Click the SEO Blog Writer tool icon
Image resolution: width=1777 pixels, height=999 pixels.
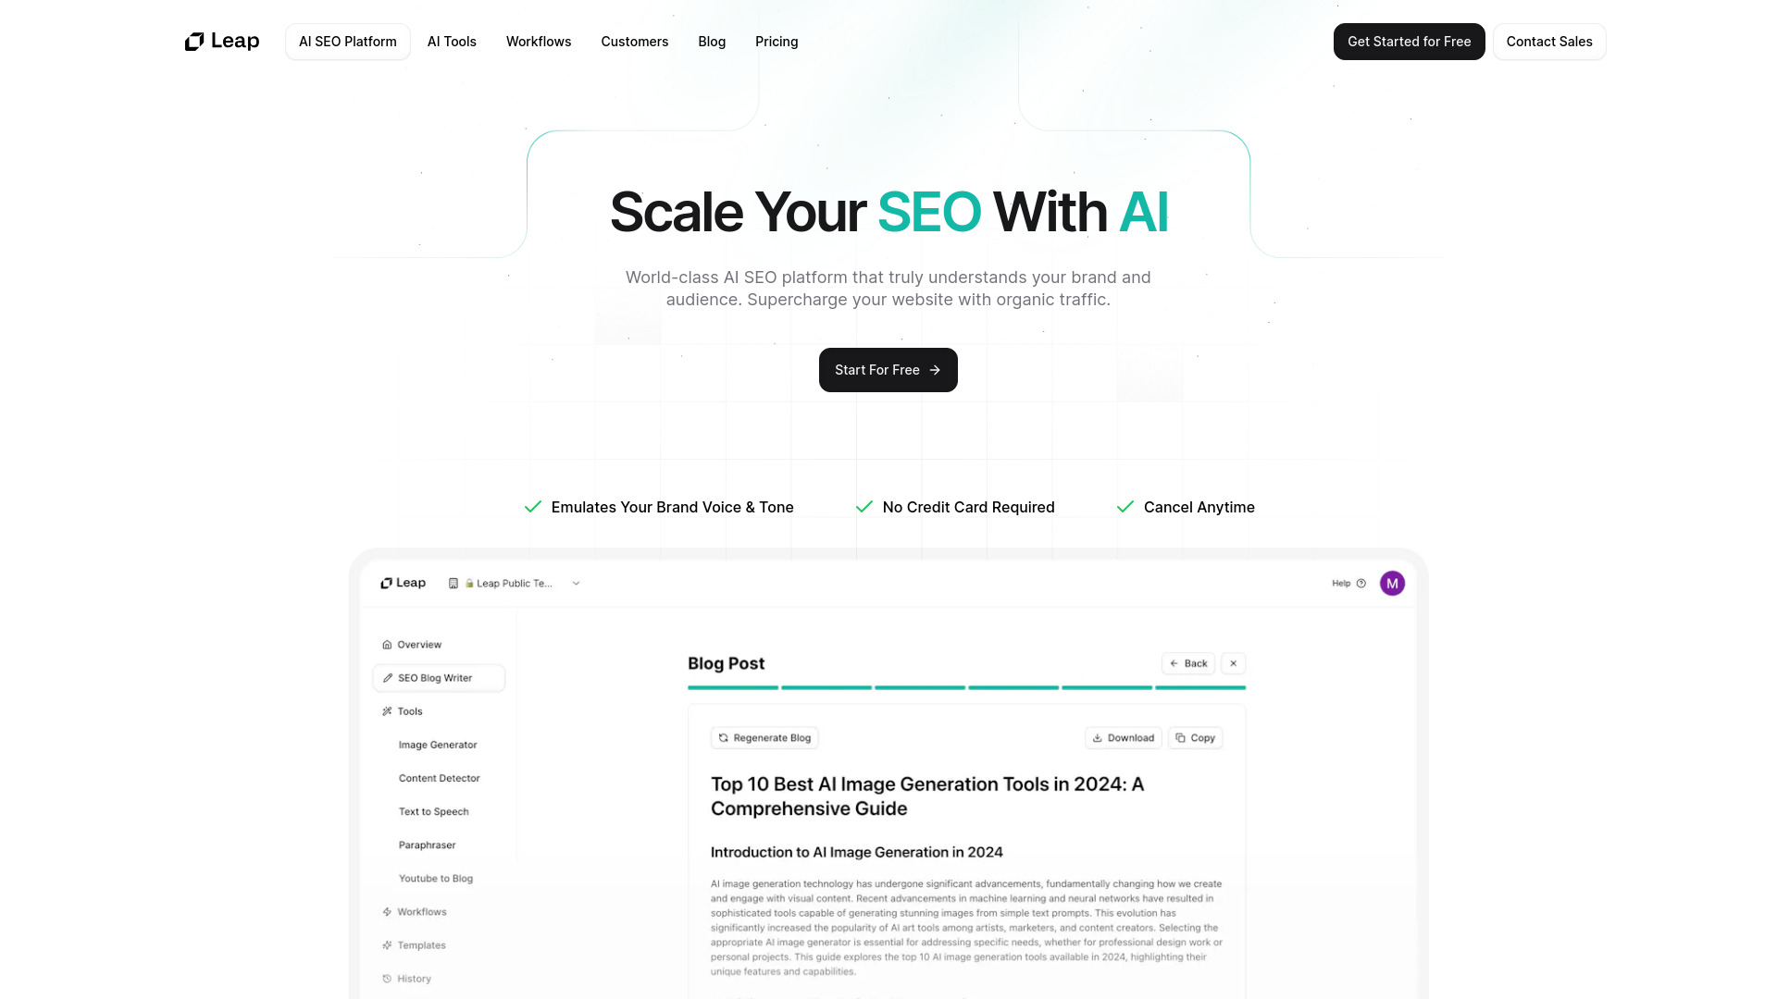click(x=387, y=677)
